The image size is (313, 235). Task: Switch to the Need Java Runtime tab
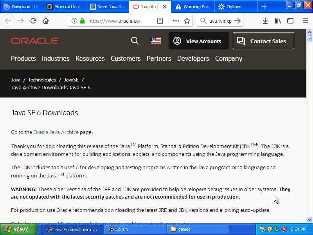[107, 7]
